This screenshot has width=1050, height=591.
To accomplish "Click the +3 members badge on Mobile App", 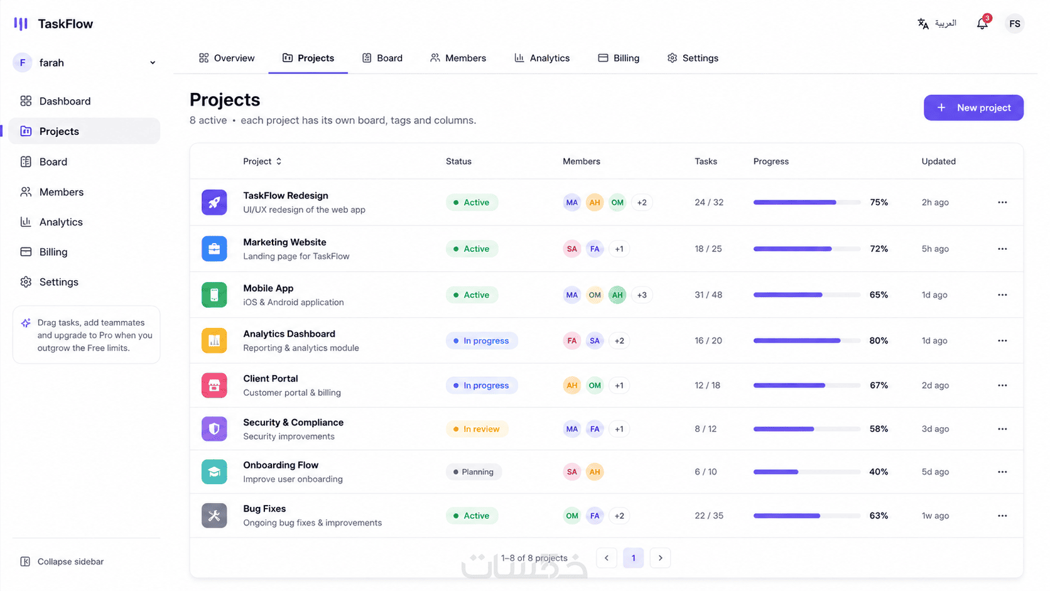I will click(642, 295).
